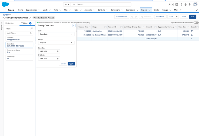Open the Close Date column menu
199x136 pixels.
[x=188, y=27]
